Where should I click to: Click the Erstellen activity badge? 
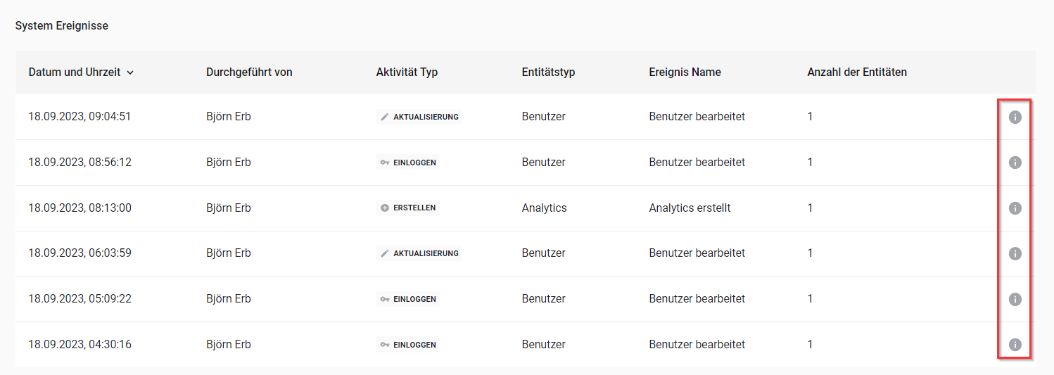[408, 208]
